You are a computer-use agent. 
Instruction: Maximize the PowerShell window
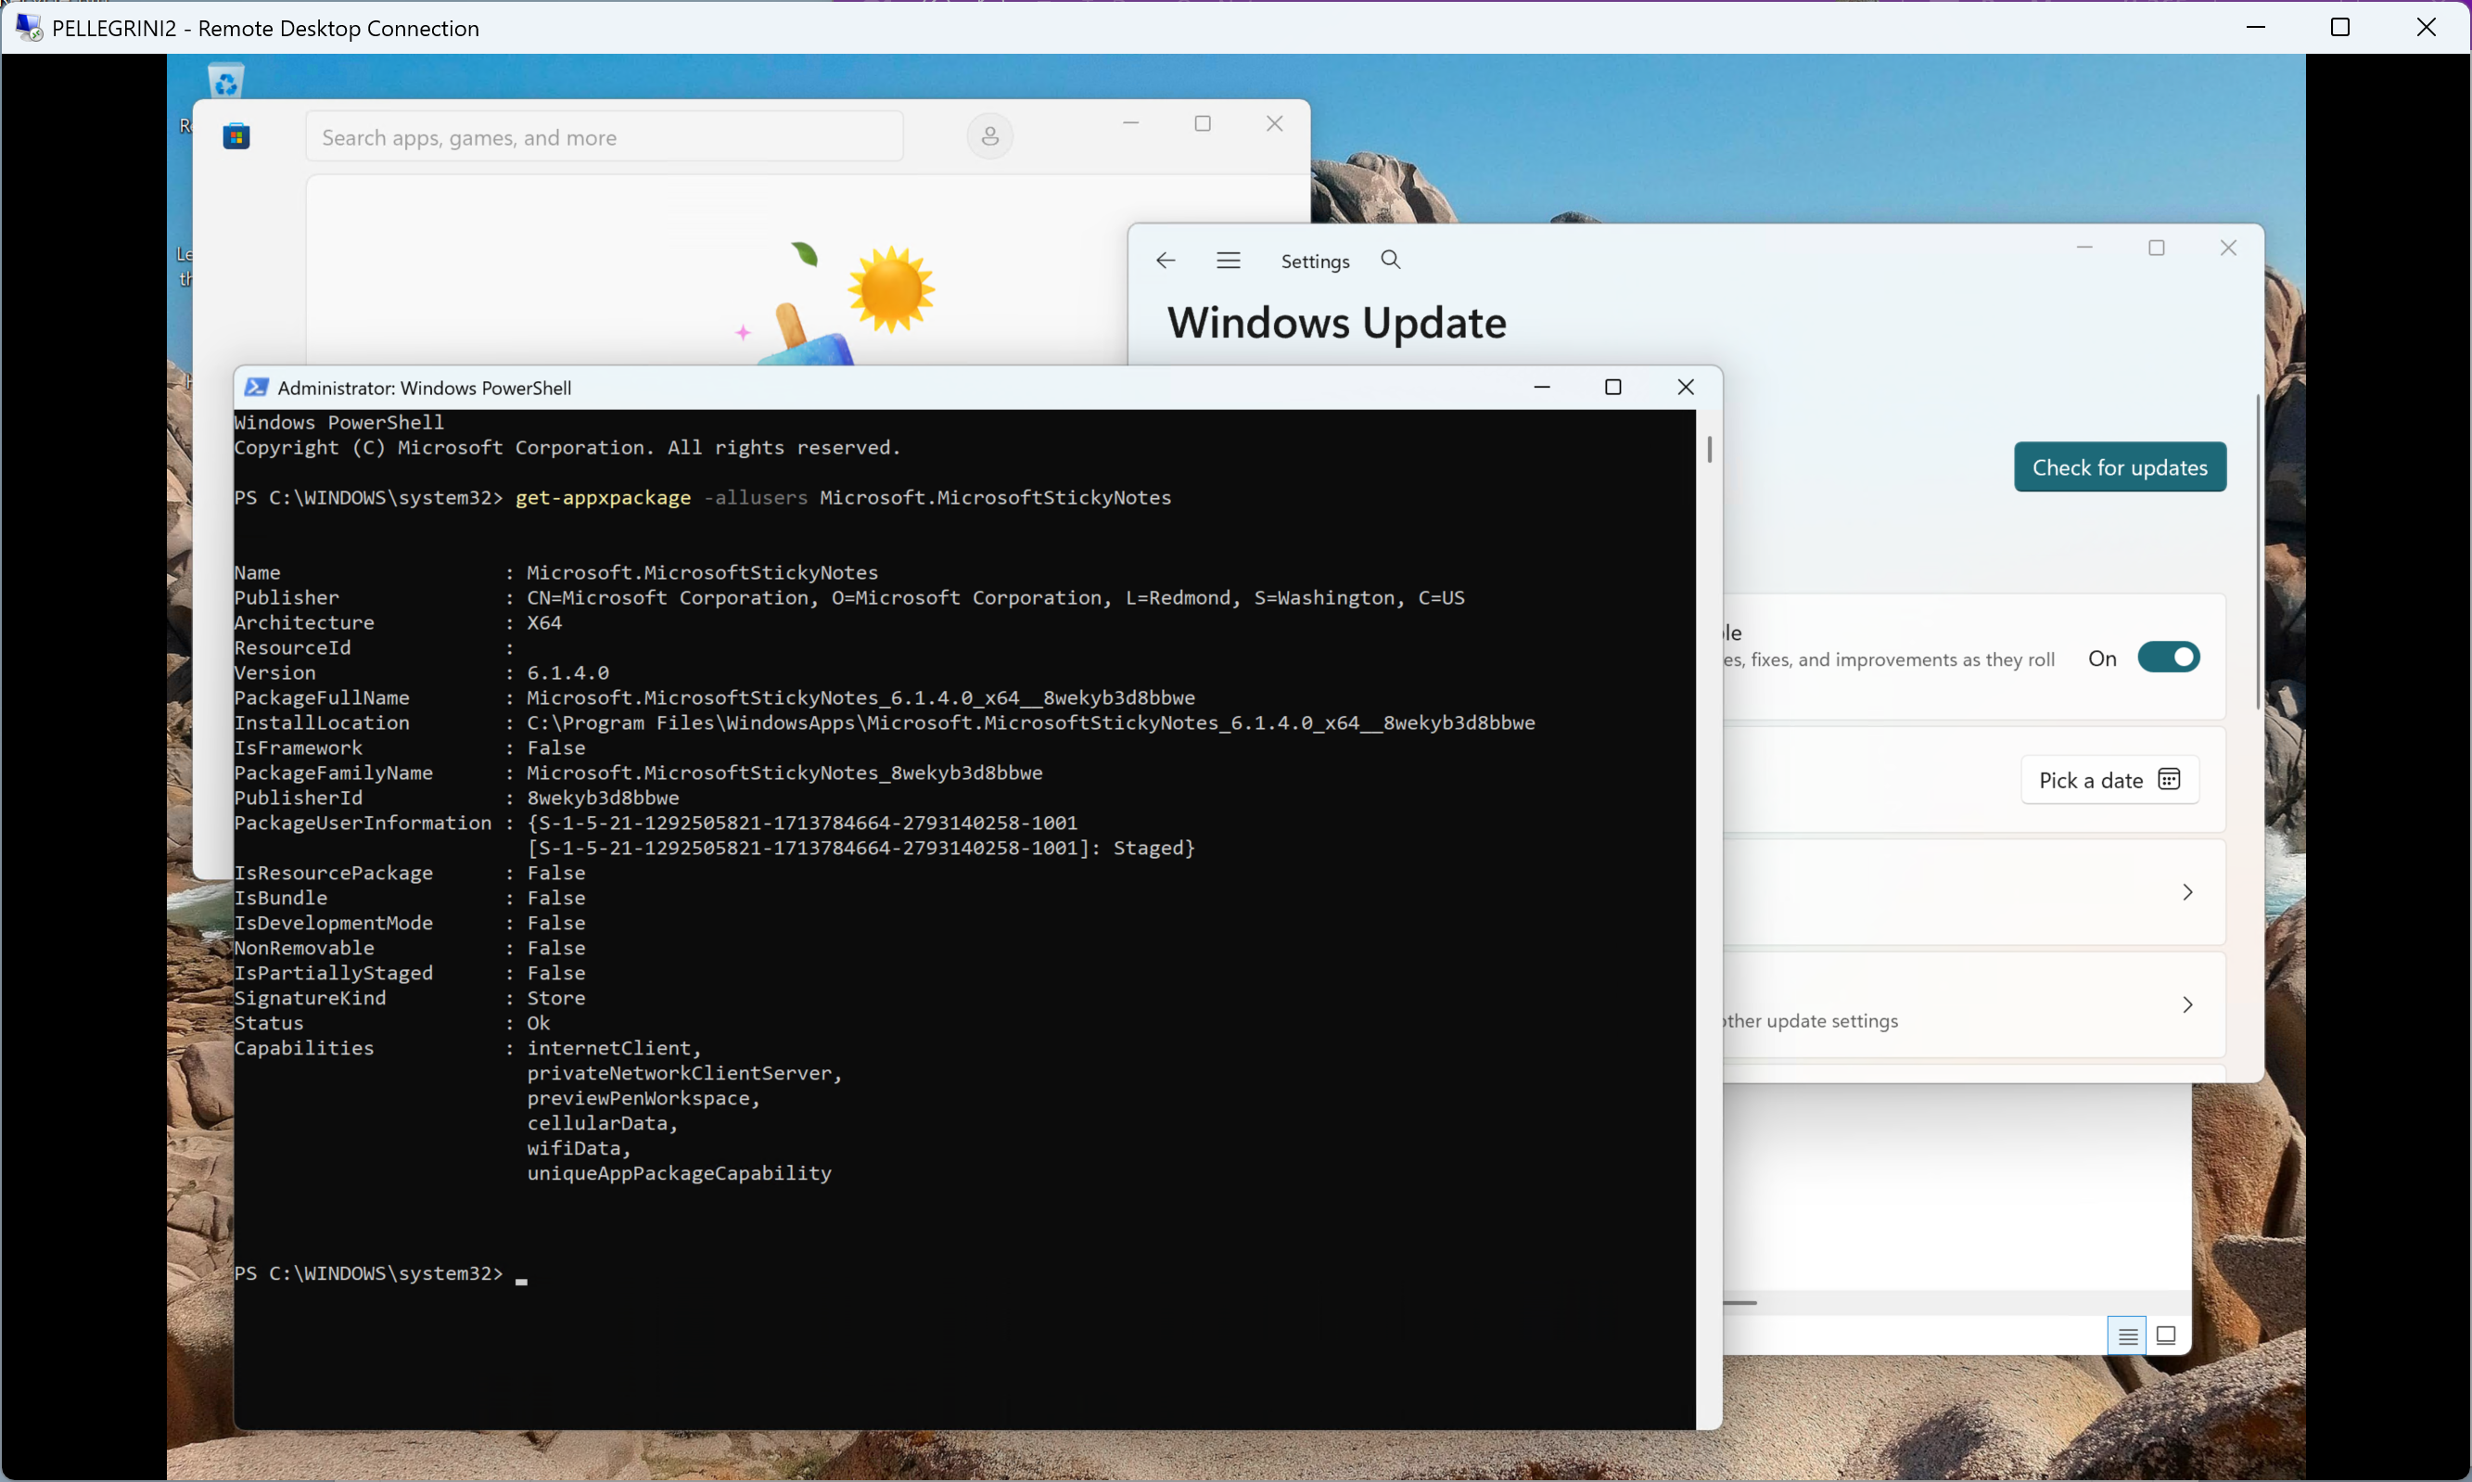(1612, 388)
